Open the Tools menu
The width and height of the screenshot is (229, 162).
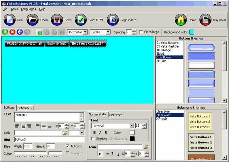14,9
